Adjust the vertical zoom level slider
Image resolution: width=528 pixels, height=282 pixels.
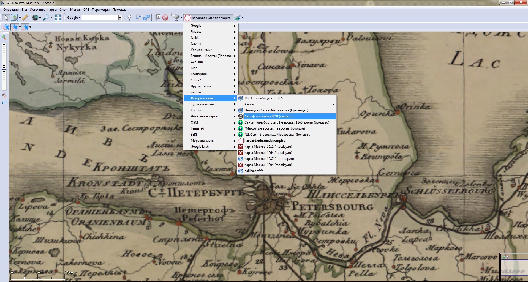click(4, 67)
